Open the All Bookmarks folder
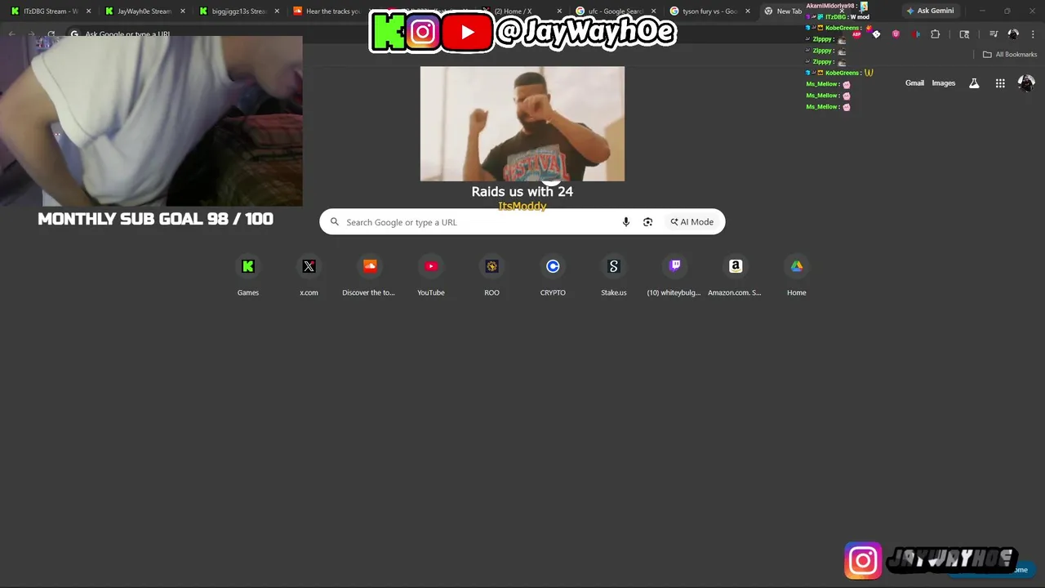1045x588 pixels. (x=1010, y=55)
